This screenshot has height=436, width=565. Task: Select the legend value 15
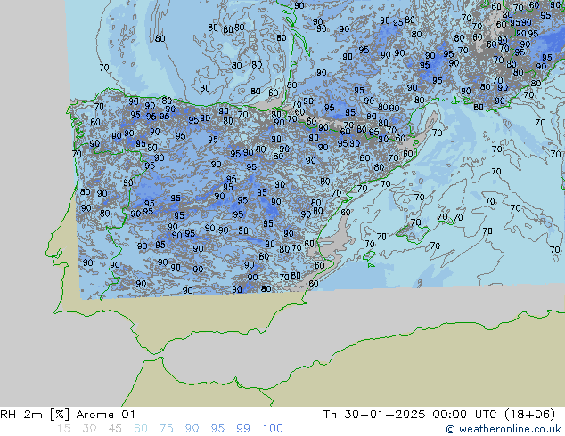(63, 429)
